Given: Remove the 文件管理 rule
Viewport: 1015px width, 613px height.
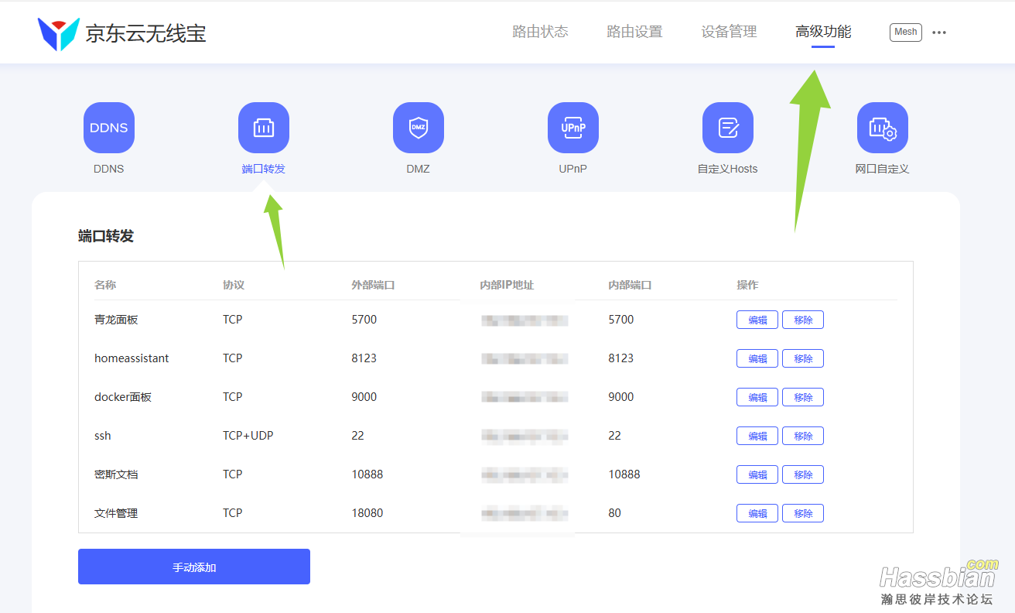Looking at the screenshot, I should pos(803,513).
